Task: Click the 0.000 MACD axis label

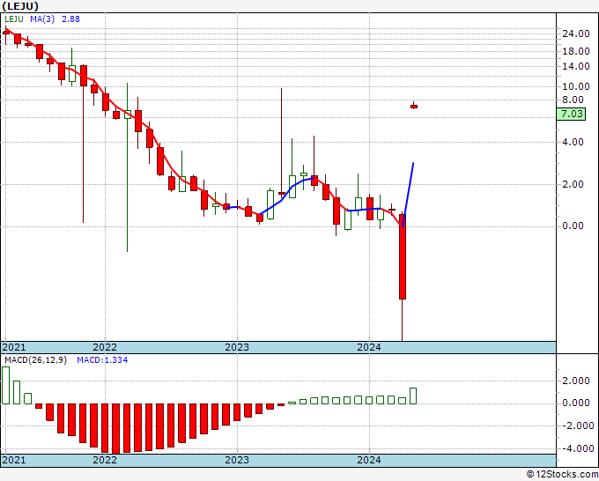Action: pos(576,403)
